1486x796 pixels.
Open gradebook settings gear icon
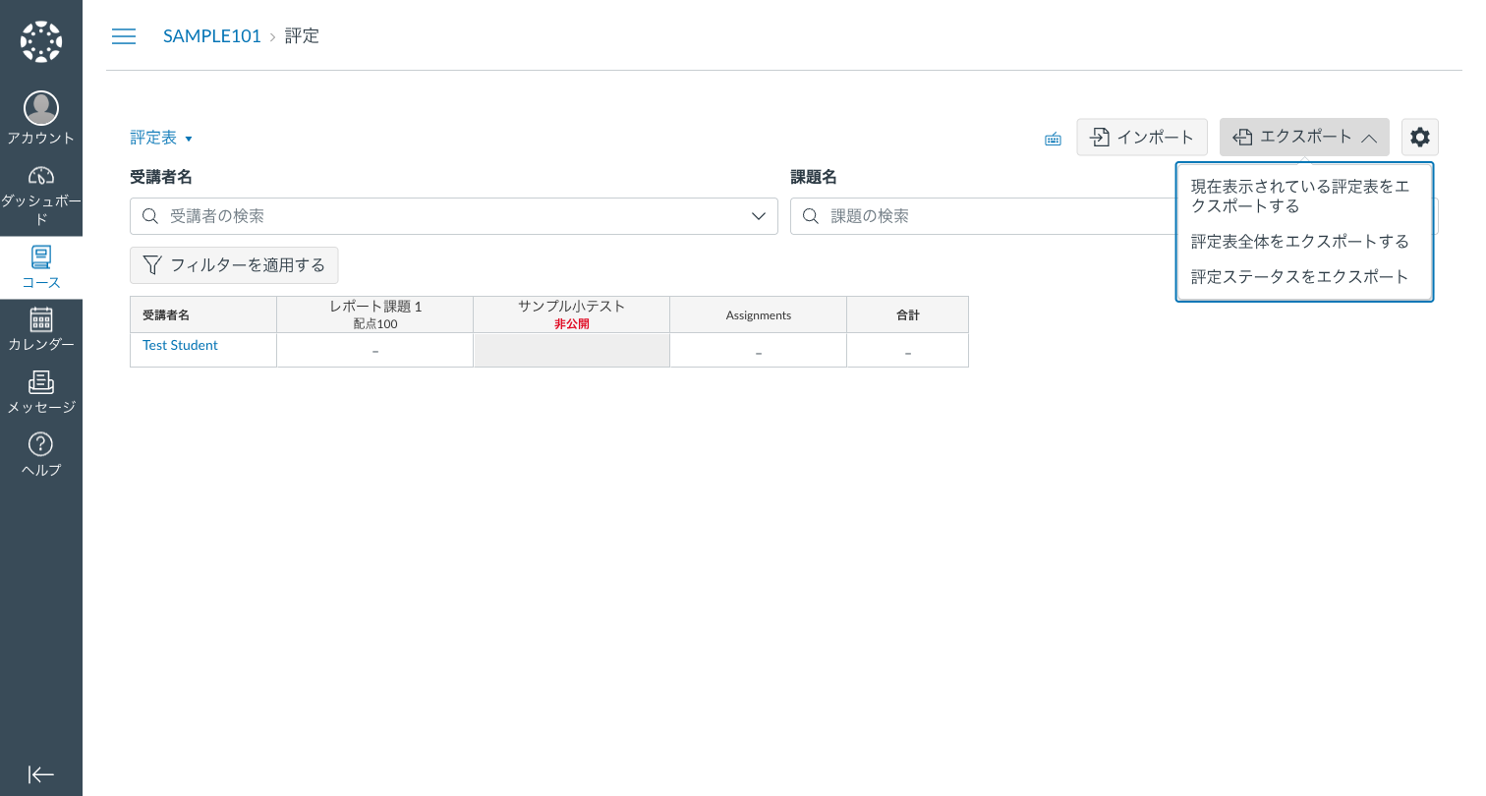click(1419, 138)
